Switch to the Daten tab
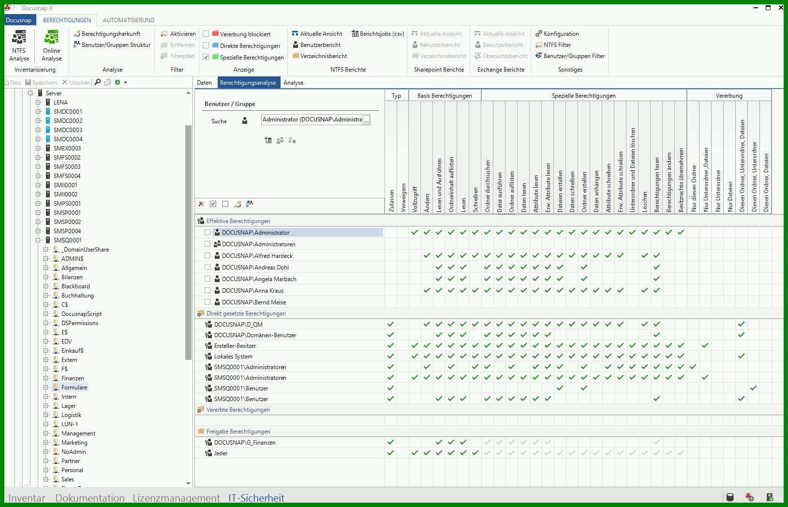 click(204, 83)
